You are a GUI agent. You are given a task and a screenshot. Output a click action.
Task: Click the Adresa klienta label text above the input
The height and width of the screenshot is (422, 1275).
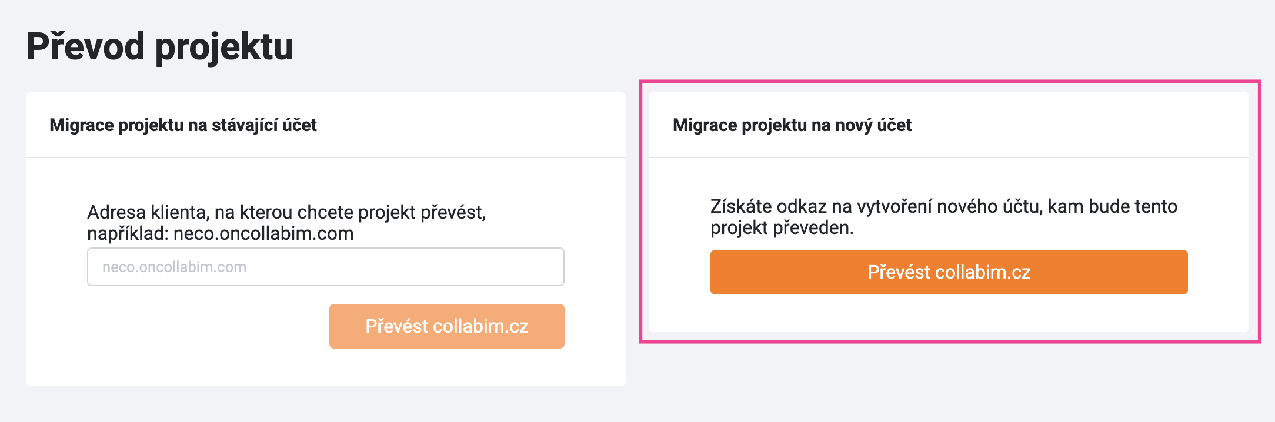(x=287, y=223)
